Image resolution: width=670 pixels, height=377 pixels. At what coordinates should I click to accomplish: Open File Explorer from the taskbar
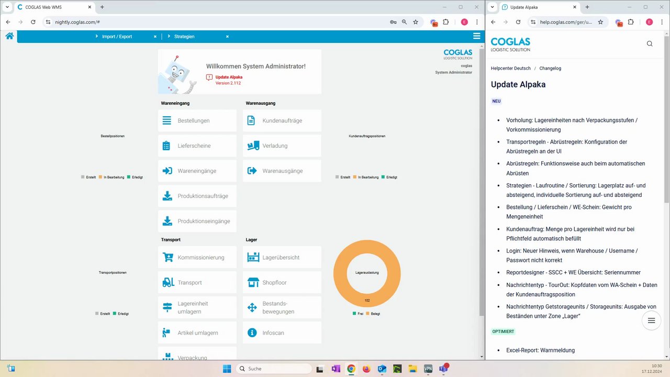(412, 369)
